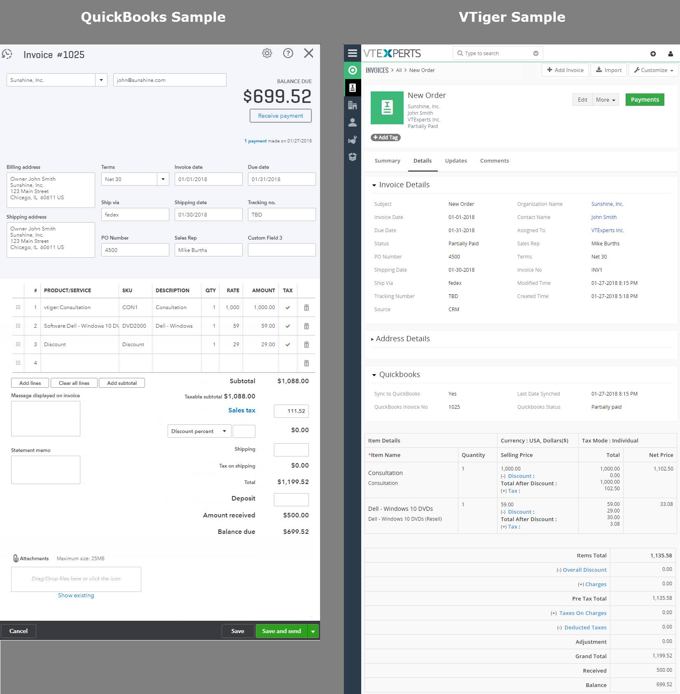Expand Address Details section
Screen dimensions: 680x694
(372, 339)
